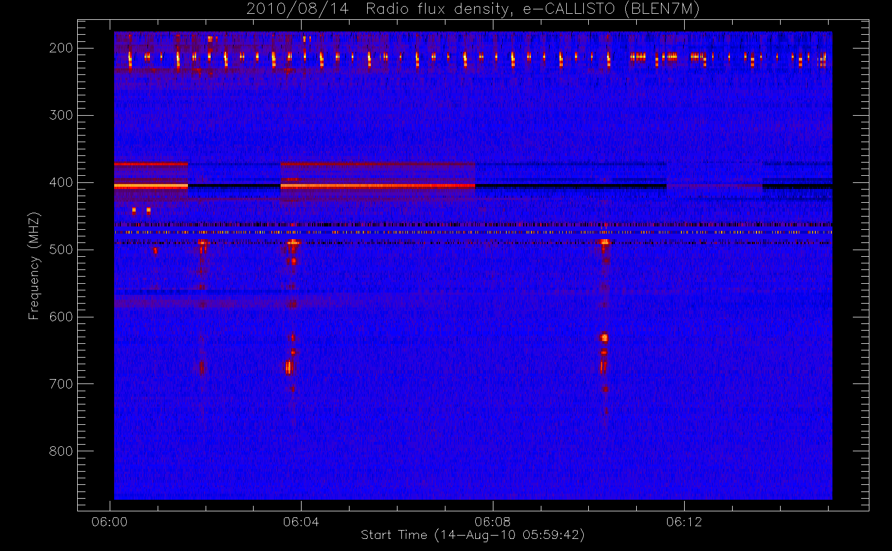892x551 pixels.
Task: Click the 300 frequency tick label
Action: (x=61, y=115)
